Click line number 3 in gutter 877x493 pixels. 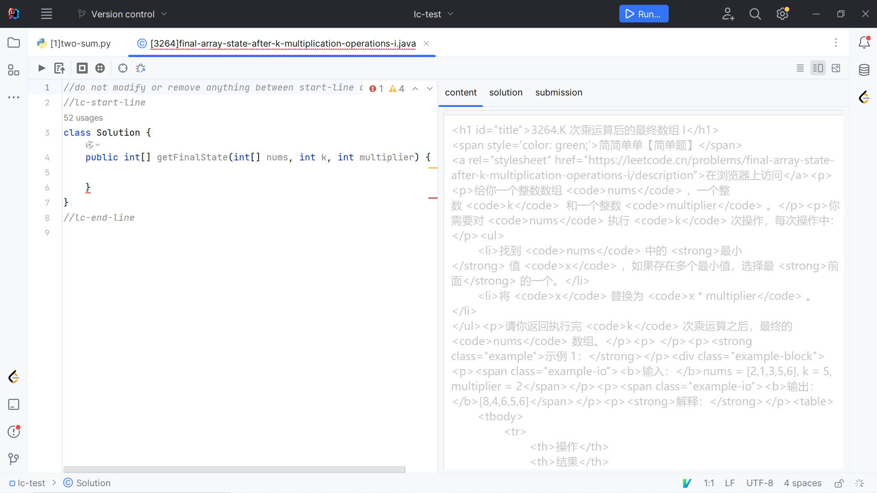tap(47, 133)
